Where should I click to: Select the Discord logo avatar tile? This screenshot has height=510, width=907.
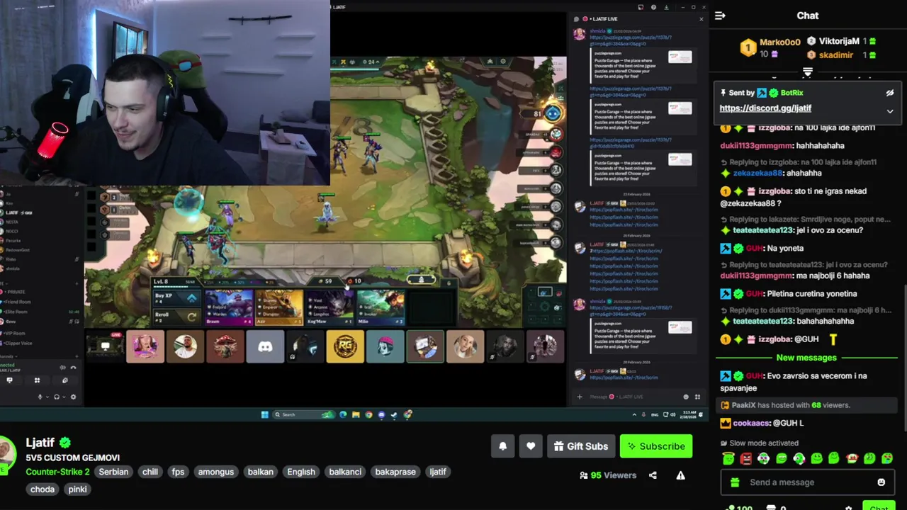point(265,347)
